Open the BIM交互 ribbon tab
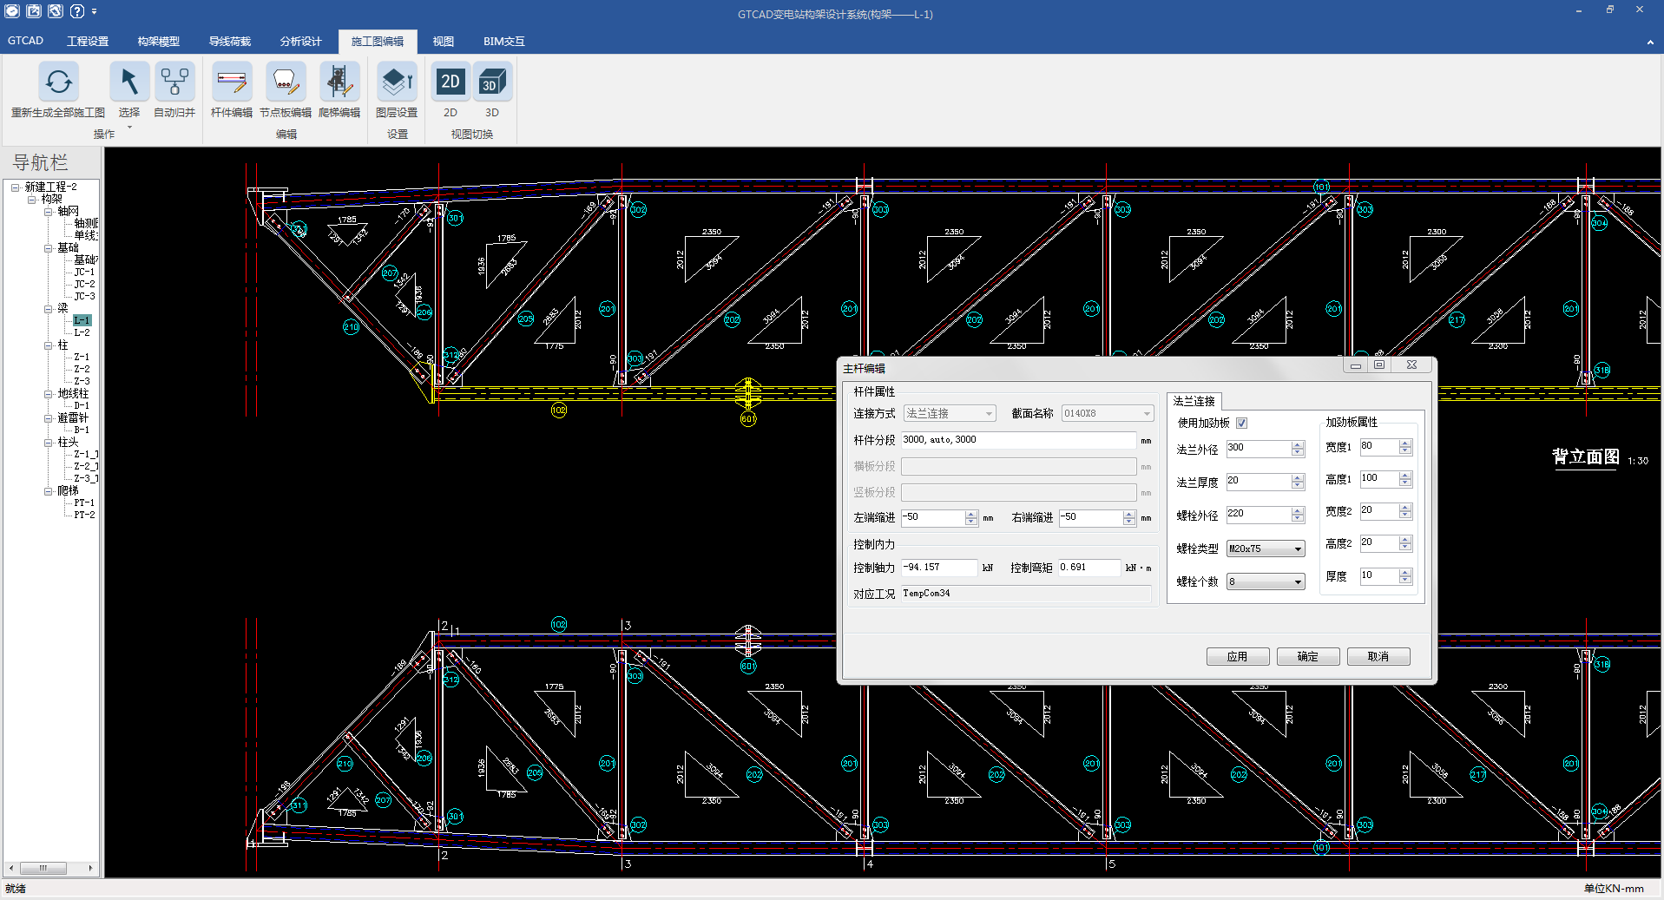The image size is (1664, 900). click(x=503, y=42)
